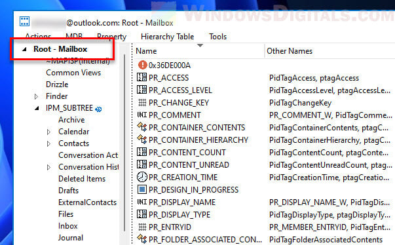Click the binary icon beside PR_CHANGE_KEY
Image resolution: width=395 pixels, height=245 pixels.
click(142, 102)
